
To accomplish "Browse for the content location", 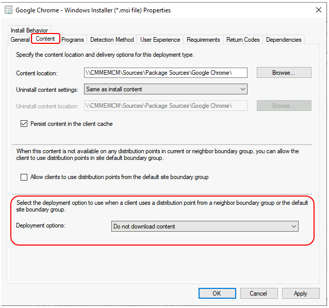I will click(x=284, y=73).
